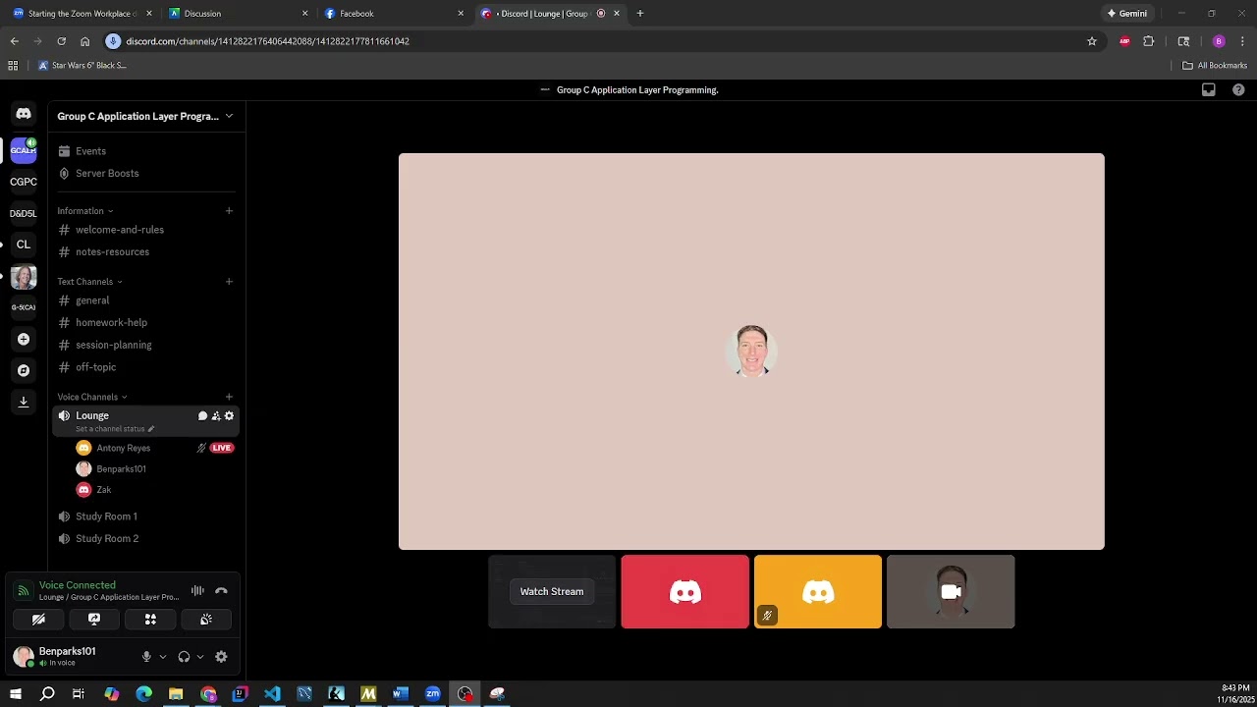Toggle camera on in voice panel
This screenshot has height=707, width=1257.
(x=38, y=620)
